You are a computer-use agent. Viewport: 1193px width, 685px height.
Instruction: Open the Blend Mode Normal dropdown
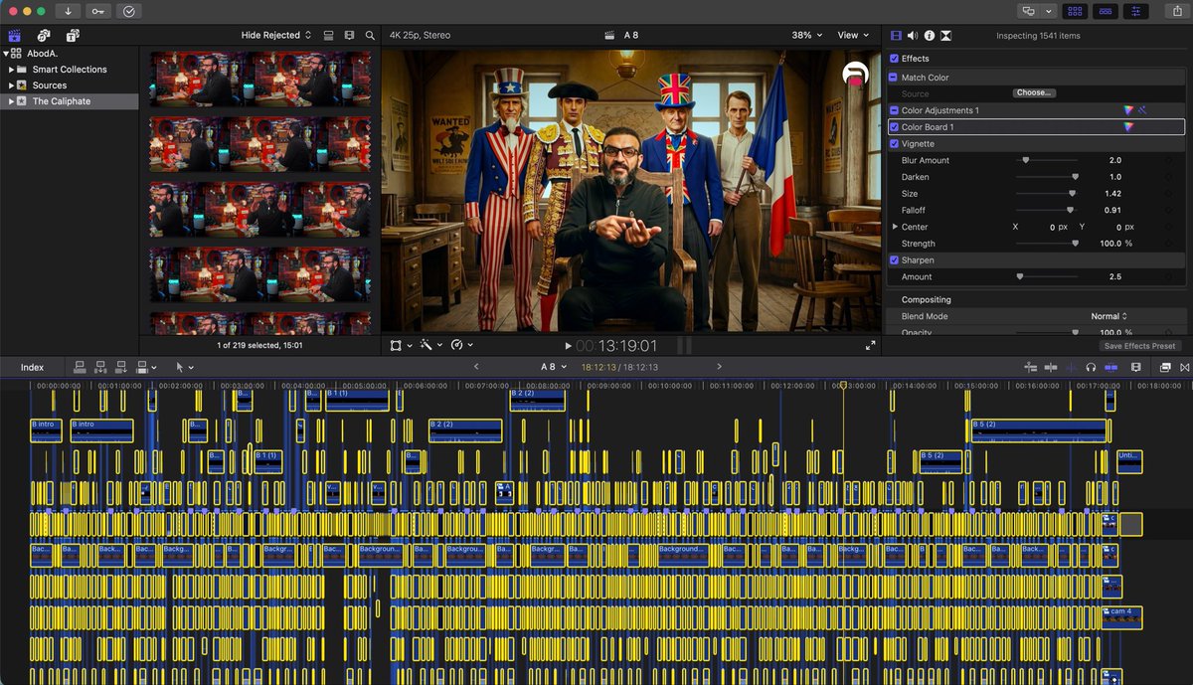point(1108,316)
